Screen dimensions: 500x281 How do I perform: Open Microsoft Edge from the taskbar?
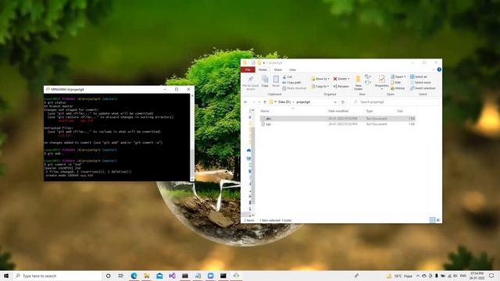tap(134, 276)
